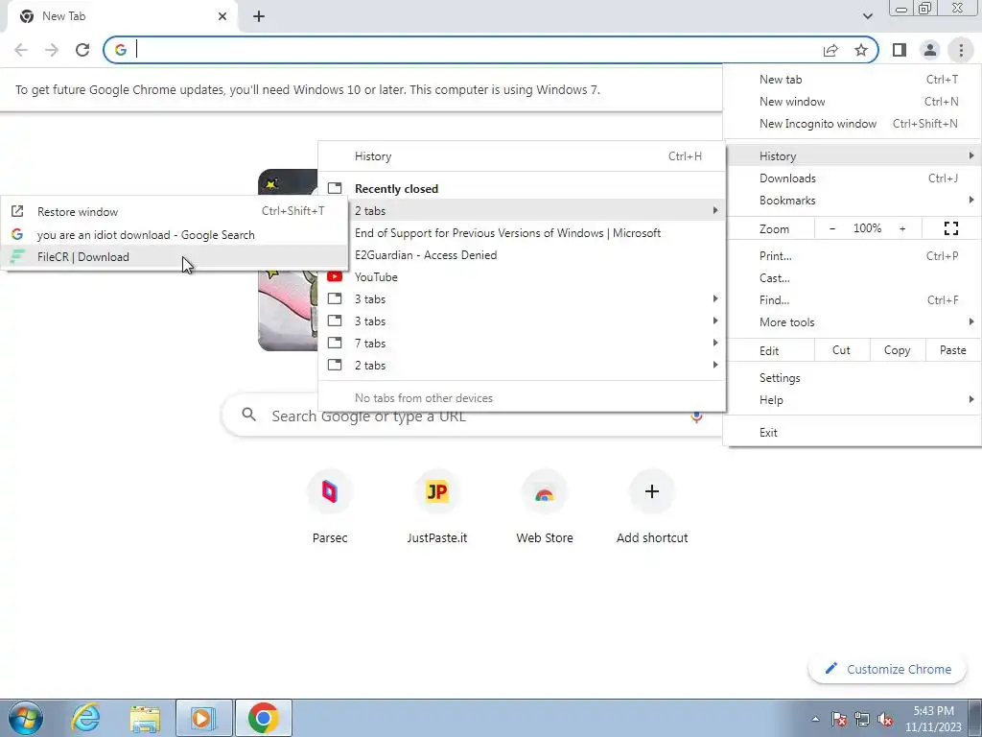Image resolution: width=982 pixels, height=737 pixels.
Task: Click the Action Center flag tray icon
Action: pyautogui.click(x=838, y=720)
